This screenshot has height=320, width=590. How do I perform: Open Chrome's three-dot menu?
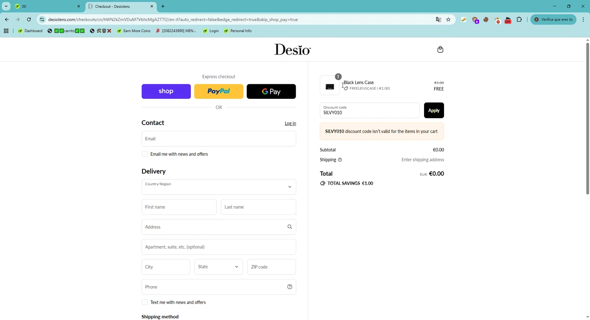583,19
